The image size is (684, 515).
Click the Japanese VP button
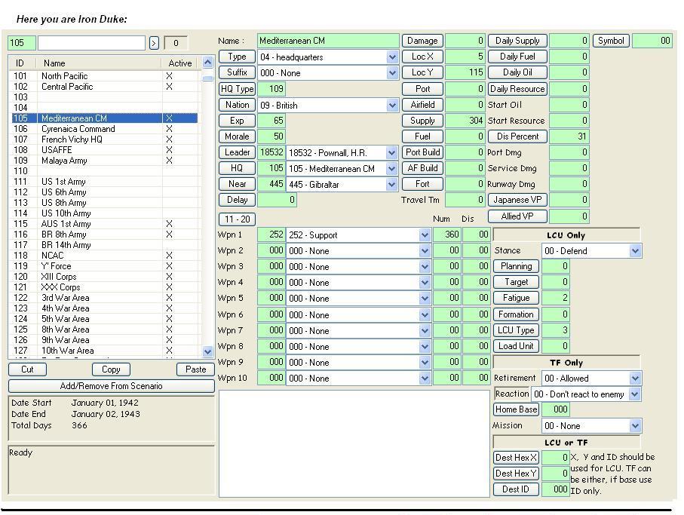517,200
